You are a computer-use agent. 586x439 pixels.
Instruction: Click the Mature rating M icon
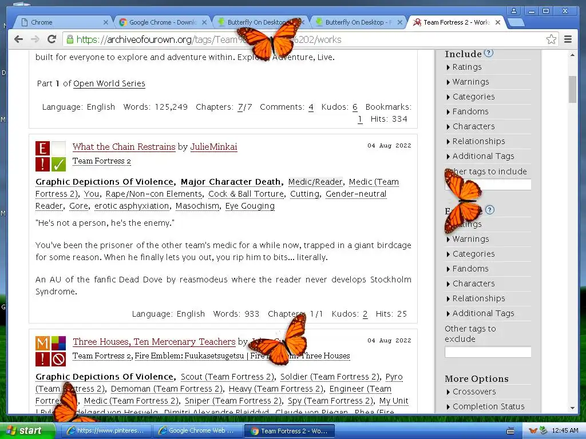coord(42,343)
